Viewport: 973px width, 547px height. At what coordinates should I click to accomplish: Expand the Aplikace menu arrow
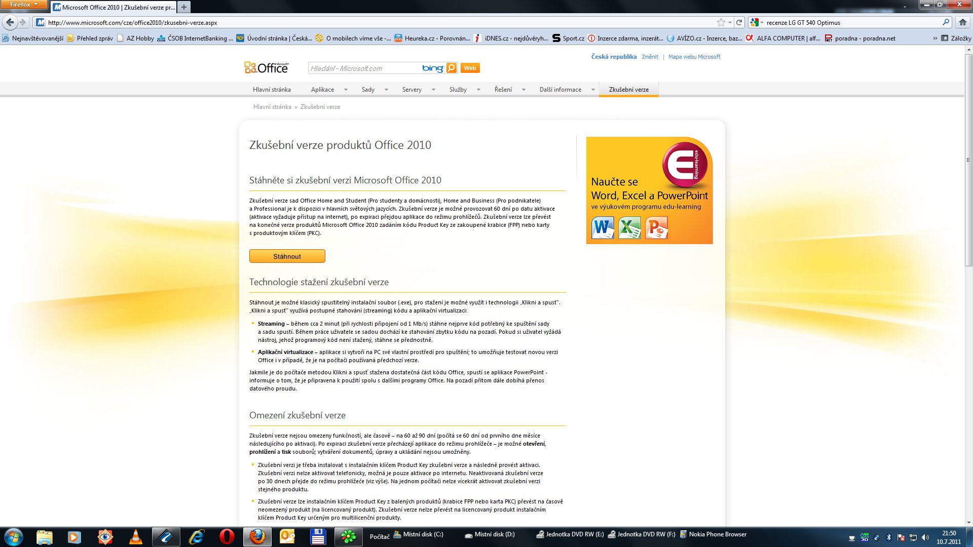click(346, 90)
